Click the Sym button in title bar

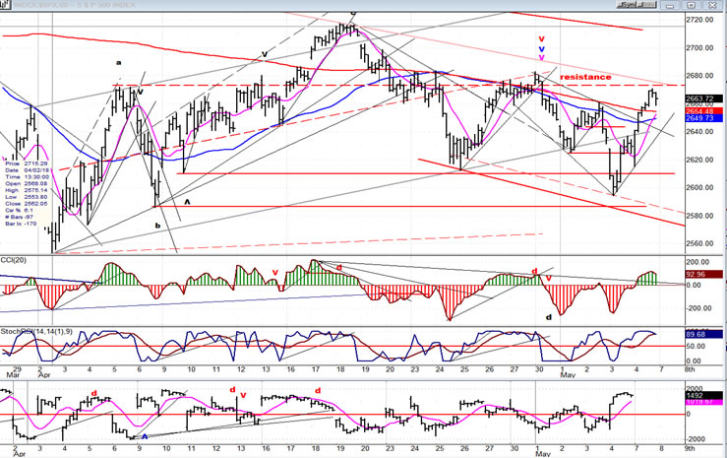click(x=627, y=5)
